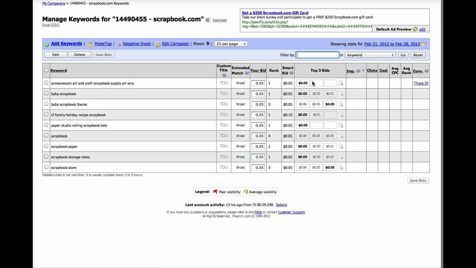This screenshot has width=476, height=268.
Task: Click the Add Keywords link
Action: pos(67,44)
